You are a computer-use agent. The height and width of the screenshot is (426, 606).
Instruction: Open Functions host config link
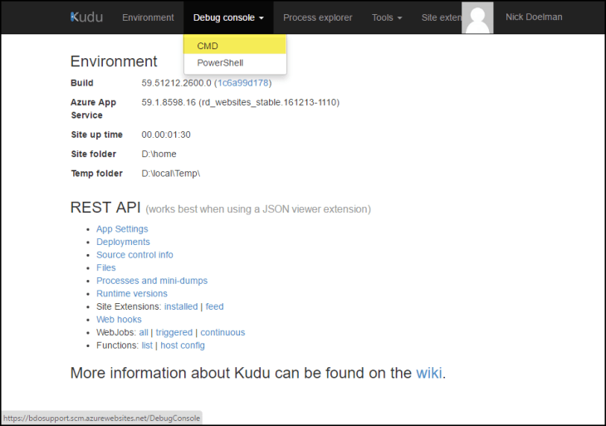point(183,345)
